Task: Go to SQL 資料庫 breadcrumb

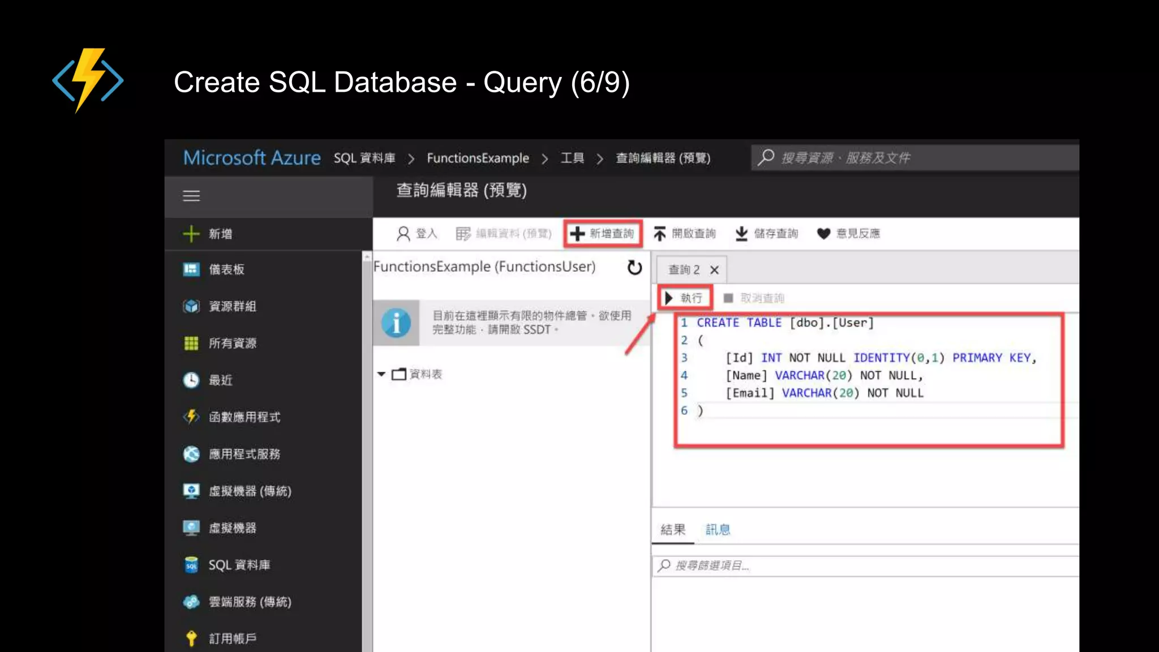Action: click(x=364, y=158)
